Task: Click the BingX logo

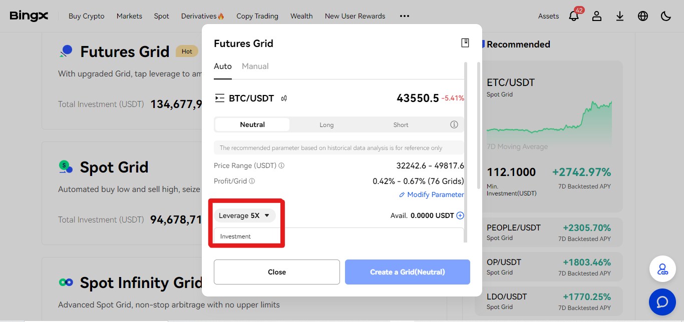Action: pos(29,16)
